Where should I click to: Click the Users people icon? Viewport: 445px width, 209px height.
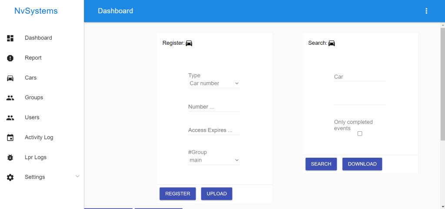[x=10, y=118]
